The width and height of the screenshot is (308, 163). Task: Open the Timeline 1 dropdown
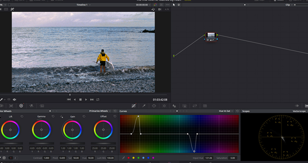[x=84, y=5]
